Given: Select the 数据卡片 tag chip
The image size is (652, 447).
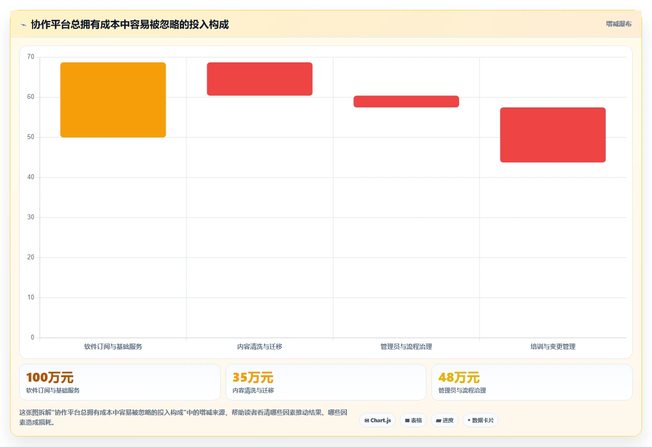Looking at the screenshot, I should (480, 420).
